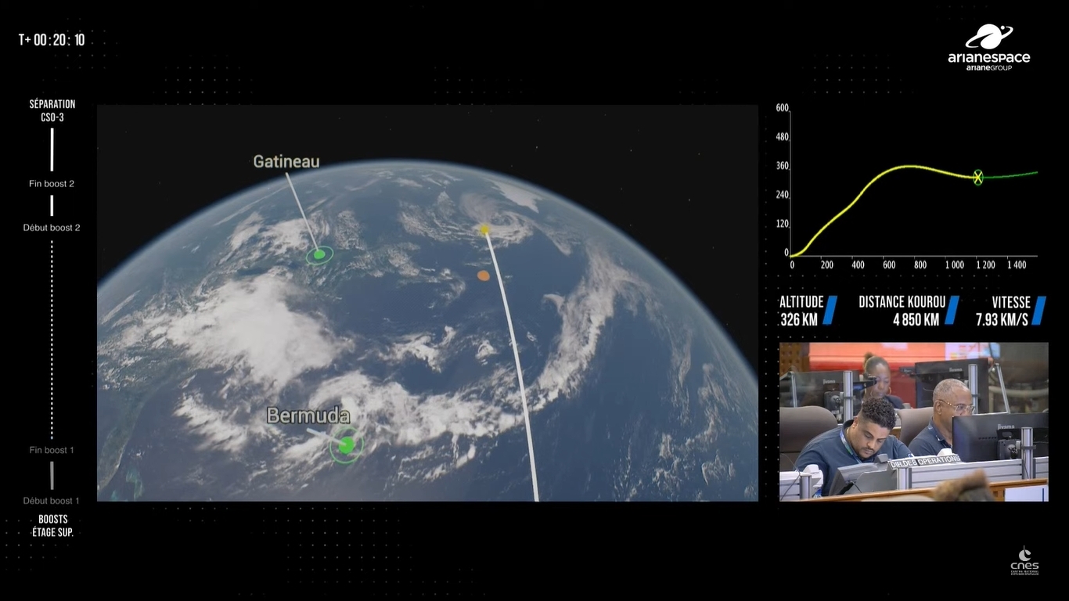1069x601 pixels.
Task: Open the control room video feed
Action: (913, 422)
